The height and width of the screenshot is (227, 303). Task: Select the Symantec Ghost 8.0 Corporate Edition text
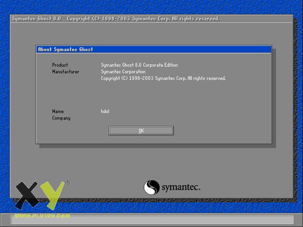(x=139, y=65)
